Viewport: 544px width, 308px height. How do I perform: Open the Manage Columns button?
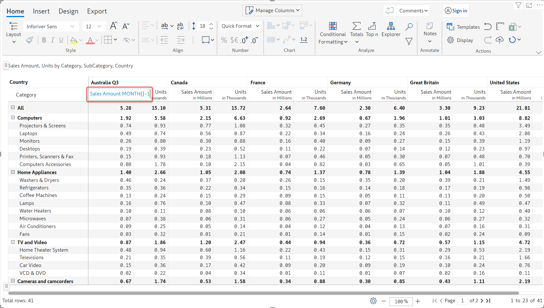272,10
